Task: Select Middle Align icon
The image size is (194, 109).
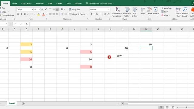Action: pos(54,9)
